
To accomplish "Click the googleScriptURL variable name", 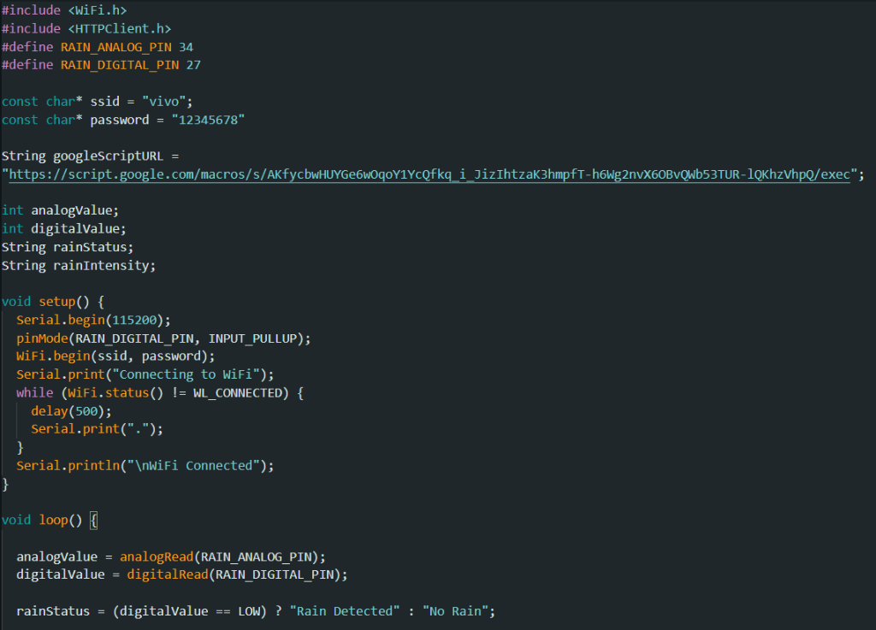I will [108, 156].
